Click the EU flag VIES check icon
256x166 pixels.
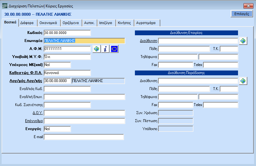click(x=114, y=49)
